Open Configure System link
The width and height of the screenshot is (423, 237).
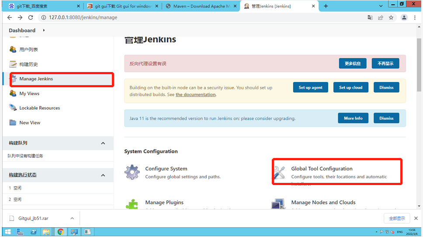coord(166,168)
